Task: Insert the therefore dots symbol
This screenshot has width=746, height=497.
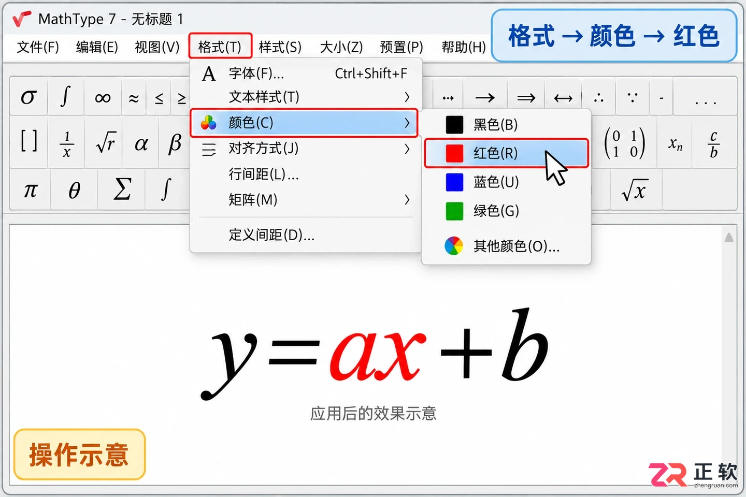Action: pos(598,97)
